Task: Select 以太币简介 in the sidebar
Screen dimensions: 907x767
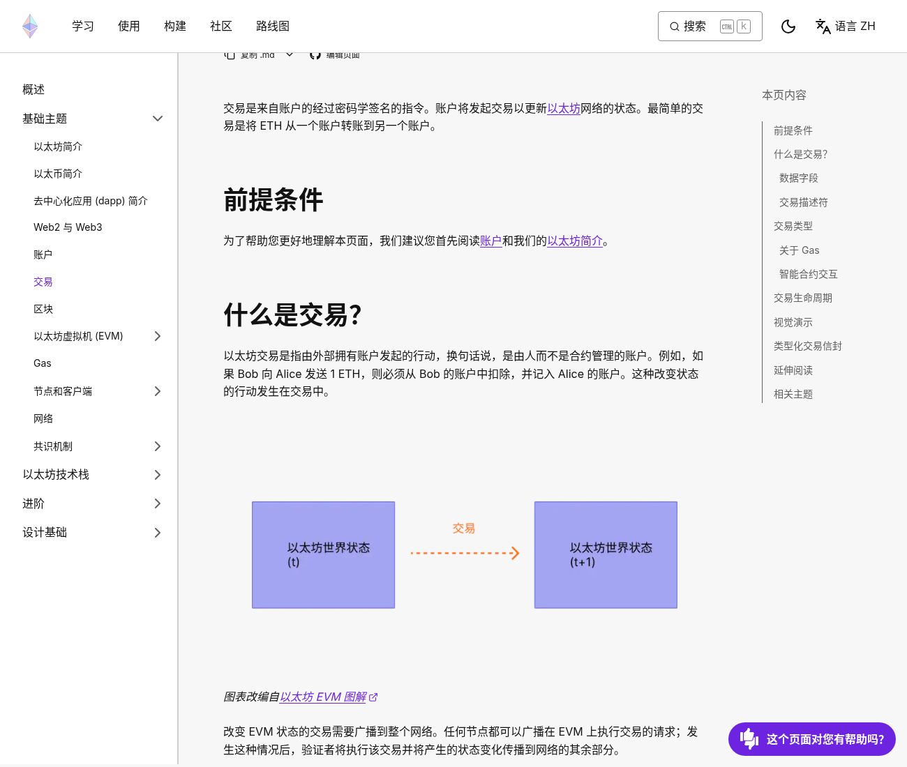Action: coord(58,174)
